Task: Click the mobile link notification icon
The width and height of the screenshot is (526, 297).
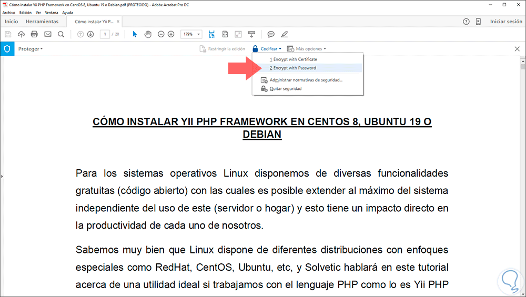Action: click(x=478, y=22)
